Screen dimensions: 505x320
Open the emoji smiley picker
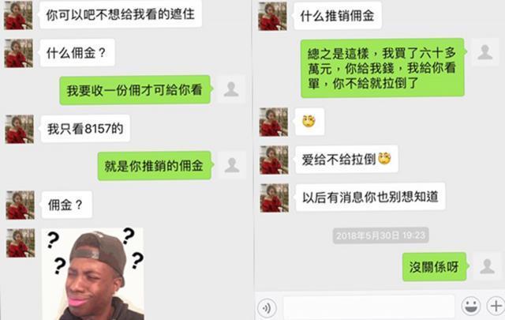point(471,306)
